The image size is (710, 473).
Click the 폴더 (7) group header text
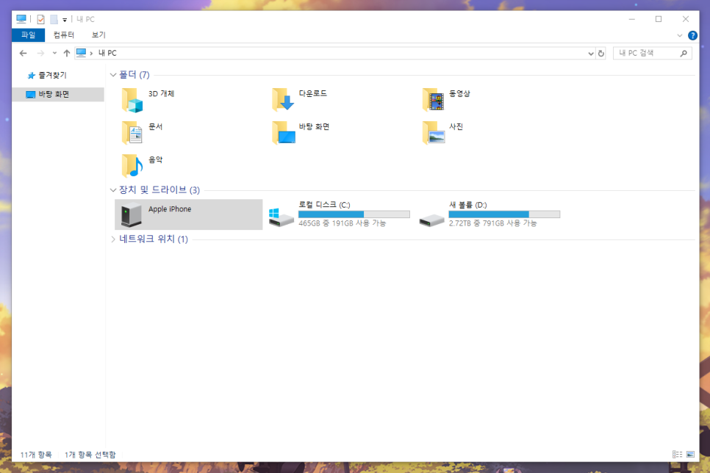click(x=134, y=75)
